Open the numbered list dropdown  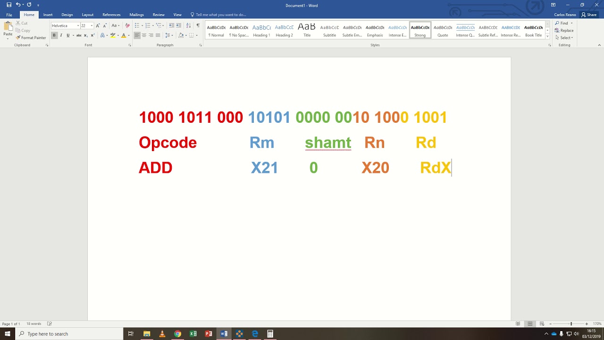[x=153, y=25]
